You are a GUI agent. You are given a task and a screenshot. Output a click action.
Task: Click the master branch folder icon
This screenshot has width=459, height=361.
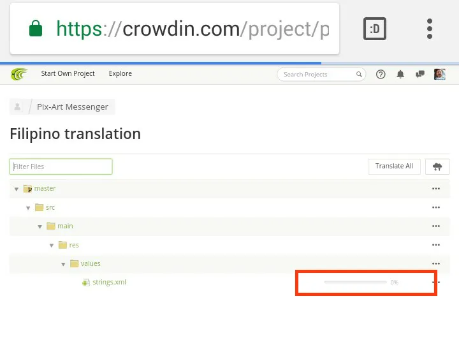pyautogui.click(x=27, y=189)
